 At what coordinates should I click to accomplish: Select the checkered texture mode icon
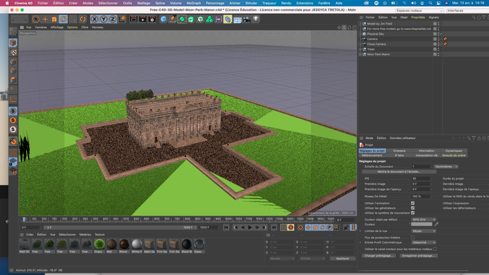tap(13, 53)
